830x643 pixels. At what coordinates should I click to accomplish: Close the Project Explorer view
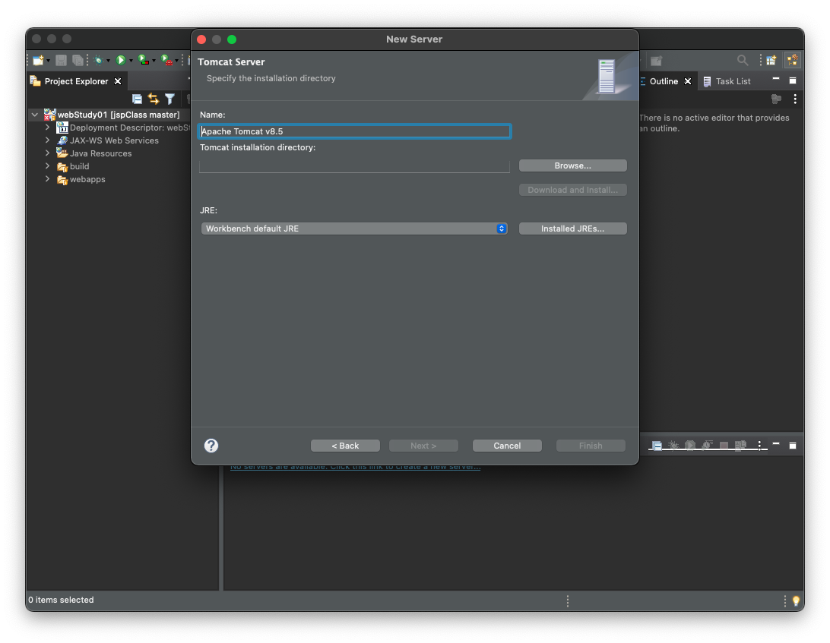[118, 81]
